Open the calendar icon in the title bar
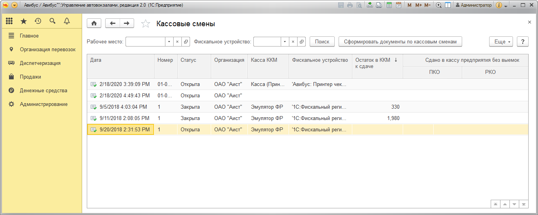The height and width of the screenshot is (215, 538). click(x=398, y=5)
